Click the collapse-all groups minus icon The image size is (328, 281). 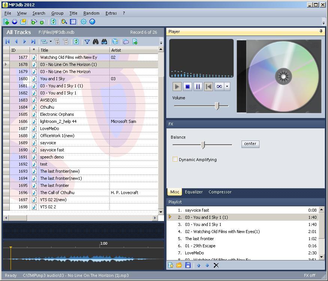click(x=66, y=42)
